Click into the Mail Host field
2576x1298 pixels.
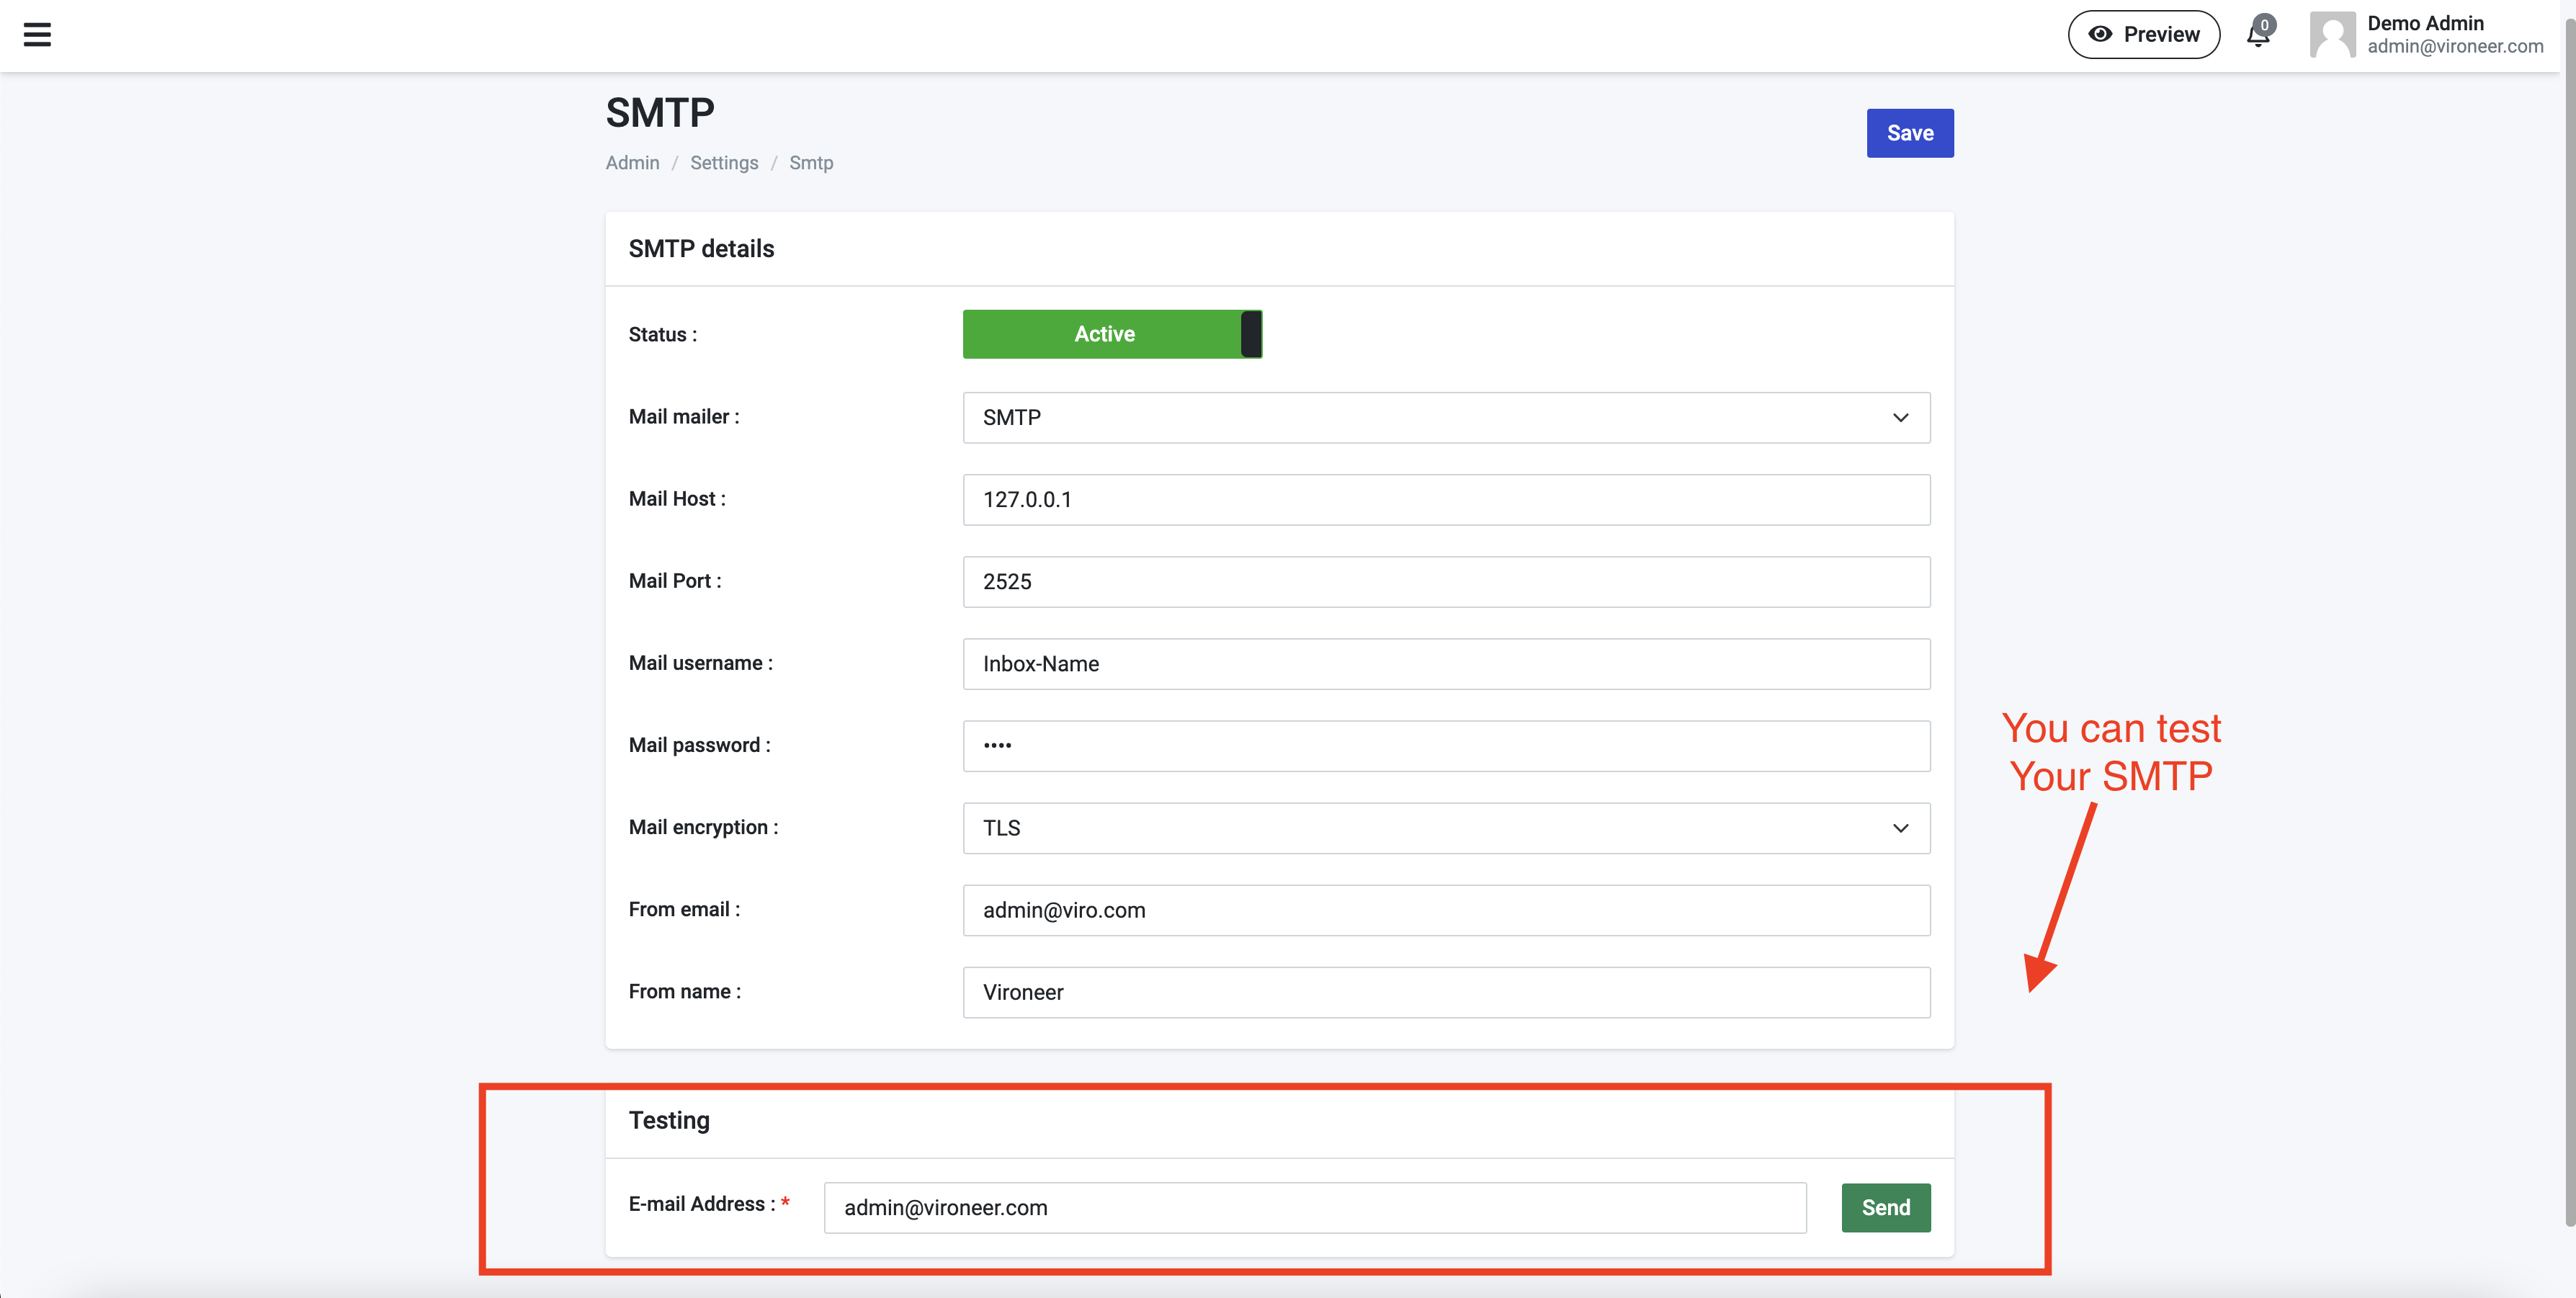(x=1445, y=500)
